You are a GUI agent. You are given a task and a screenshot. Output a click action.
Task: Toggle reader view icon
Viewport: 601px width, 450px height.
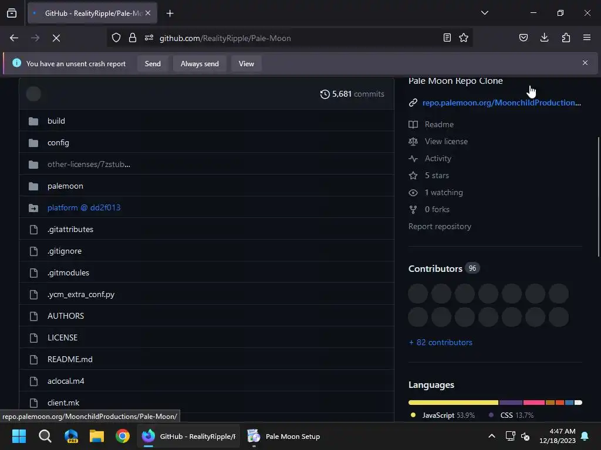pos(447,37)
